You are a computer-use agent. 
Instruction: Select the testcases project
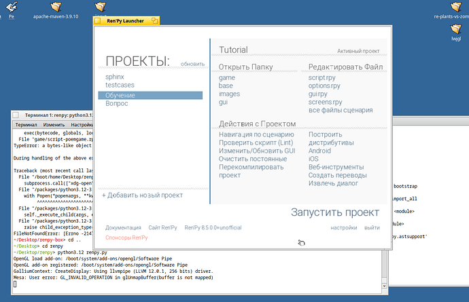120,85
